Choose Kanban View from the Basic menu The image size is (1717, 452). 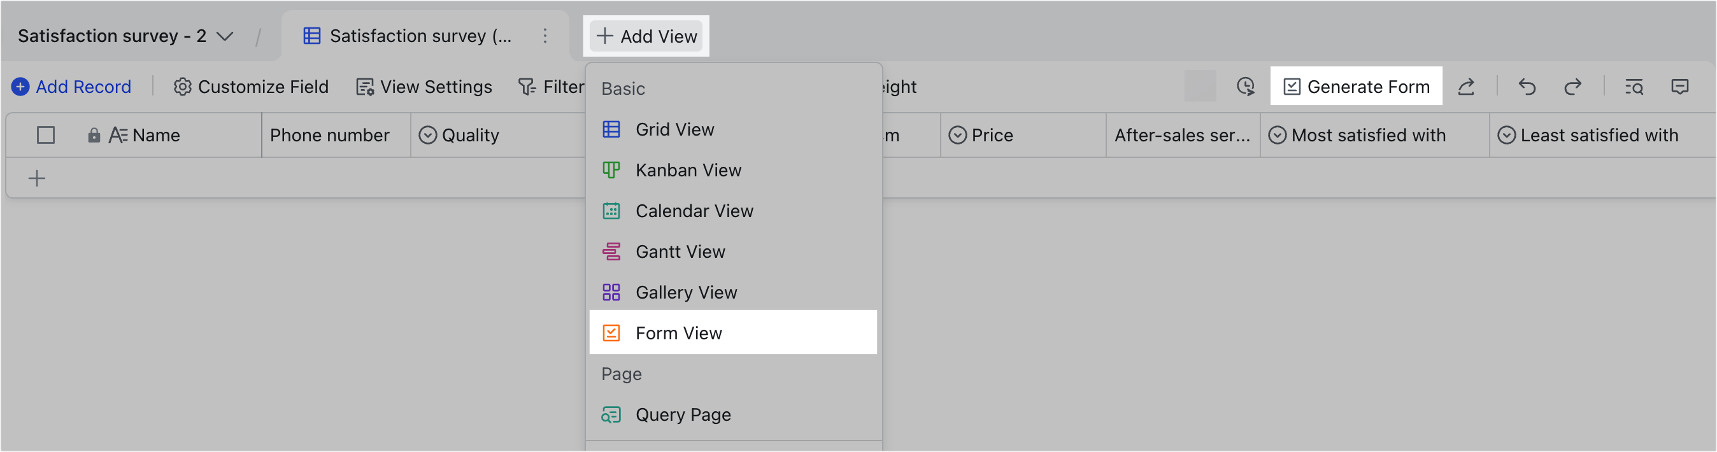(x=688, y=170)
